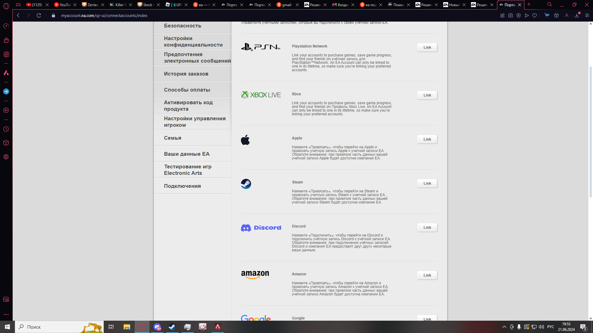Show site security padlock info
Screen dimensions: 593x333
[53, 15]
